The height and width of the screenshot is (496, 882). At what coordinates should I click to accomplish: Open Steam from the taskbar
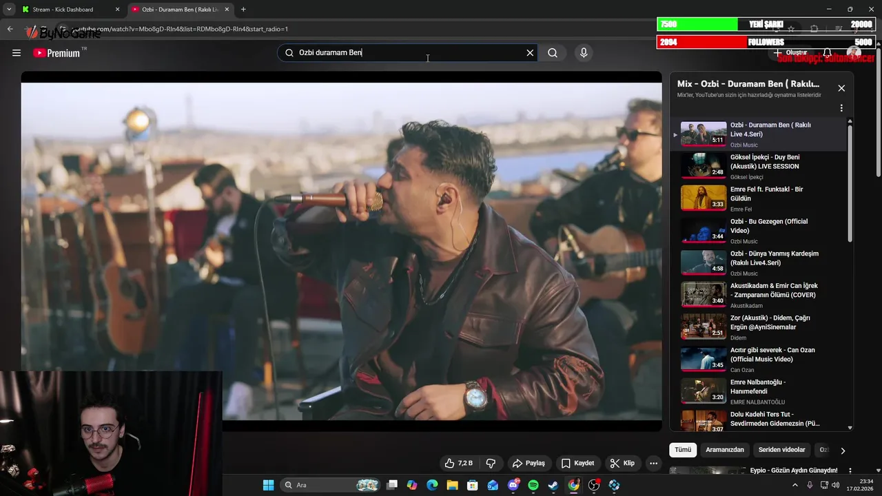click(x=553, y=485)
